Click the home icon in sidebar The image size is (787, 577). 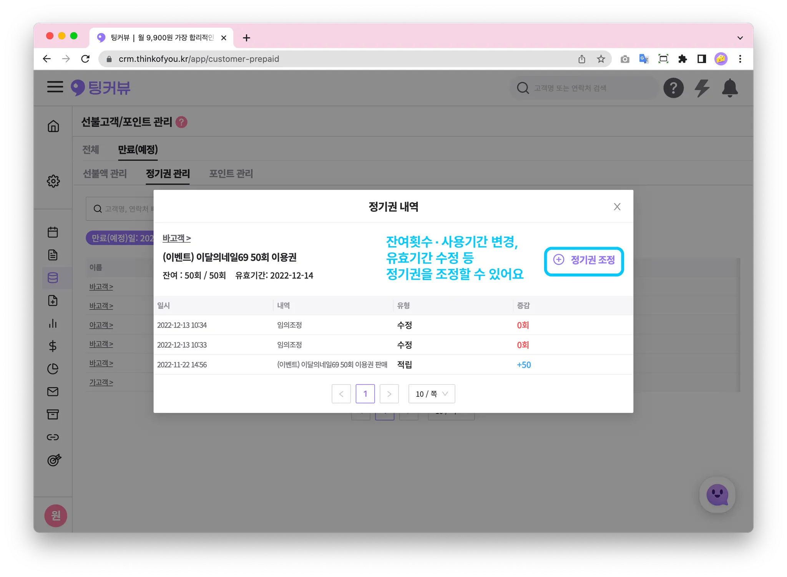pyautogui.click(x=53, y=126)
